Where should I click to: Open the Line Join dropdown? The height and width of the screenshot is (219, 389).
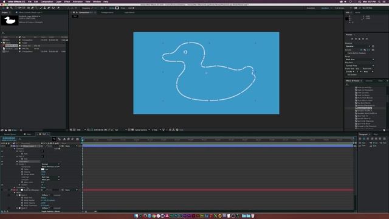point(50,179)
